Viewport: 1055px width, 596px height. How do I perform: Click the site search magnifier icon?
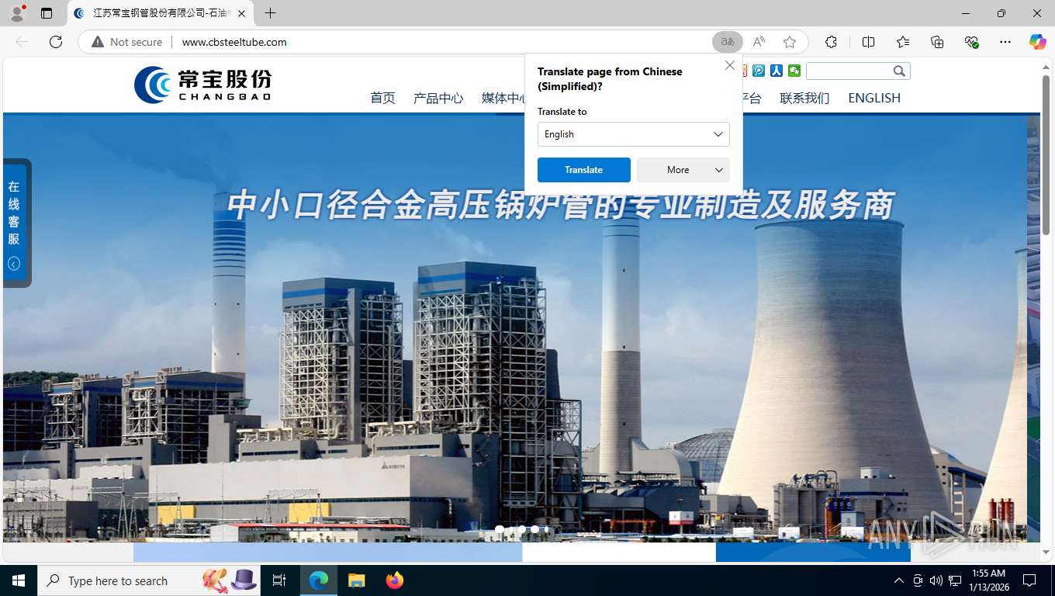[x=899, y=71]
